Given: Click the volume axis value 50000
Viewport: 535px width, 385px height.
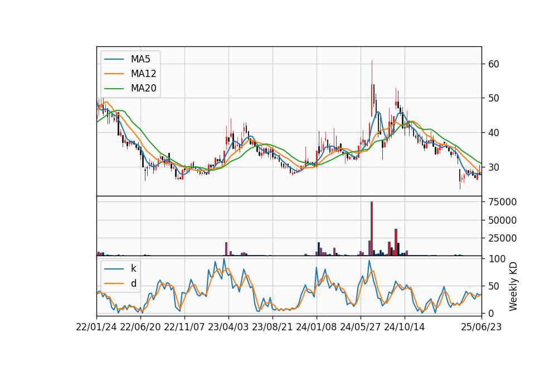Looking at the screenshot, I should coord(502,220).
